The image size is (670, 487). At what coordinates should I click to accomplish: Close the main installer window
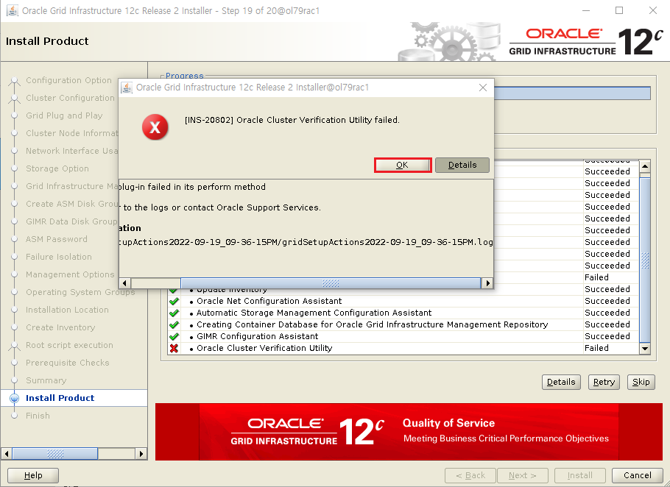pos(652,11)
